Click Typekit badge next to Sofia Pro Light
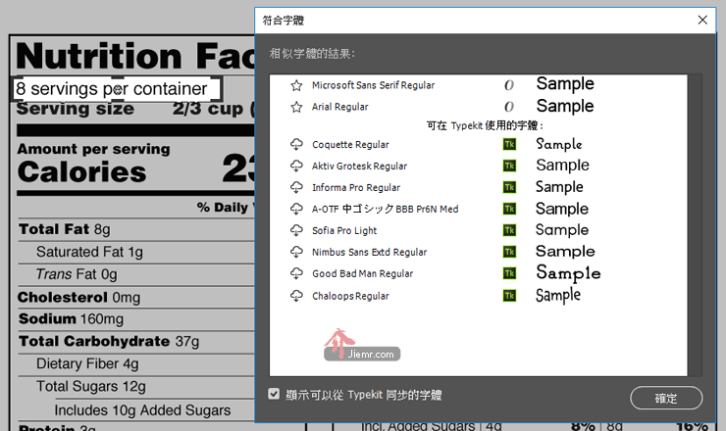 pyautogui.click(x=509, y=230)
